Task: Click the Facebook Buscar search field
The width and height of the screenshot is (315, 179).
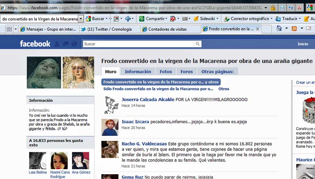Action: click(x=138, y=44)
